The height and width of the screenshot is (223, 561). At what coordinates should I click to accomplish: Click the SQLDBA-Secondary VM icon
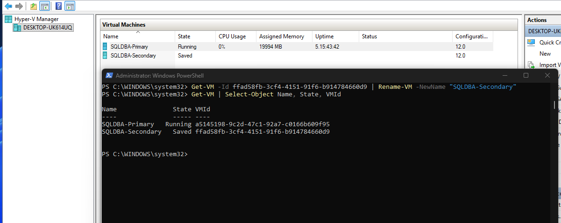[106, 55]
